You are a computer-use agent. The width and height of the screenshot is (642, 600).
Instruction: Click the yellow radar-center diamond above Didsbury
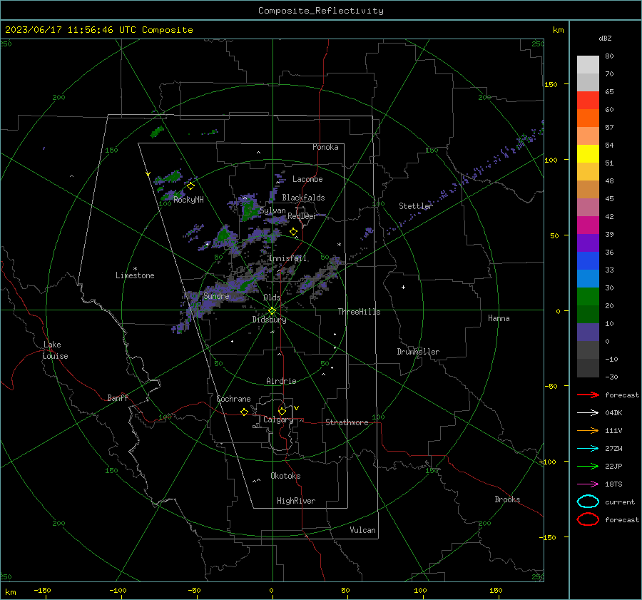pos(272,311)
